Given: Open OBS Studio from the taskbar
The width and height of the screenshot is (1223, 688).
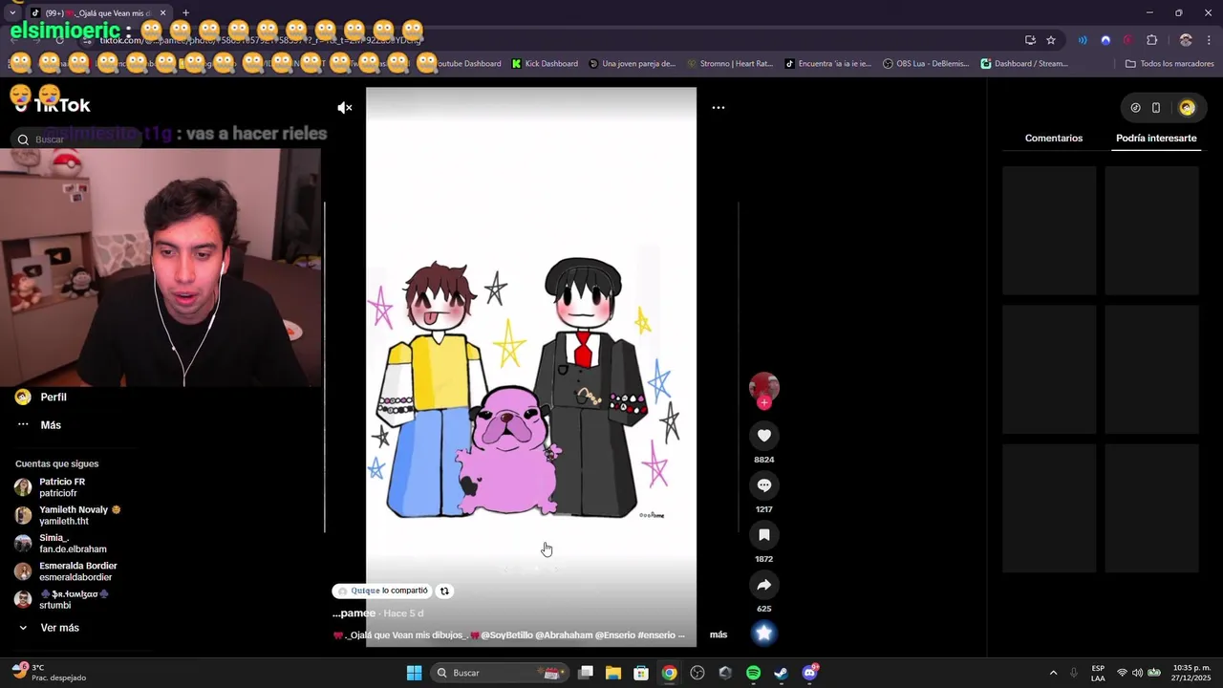Looking at the screenshot, I should pyautogui.click(x=697, y=673).
